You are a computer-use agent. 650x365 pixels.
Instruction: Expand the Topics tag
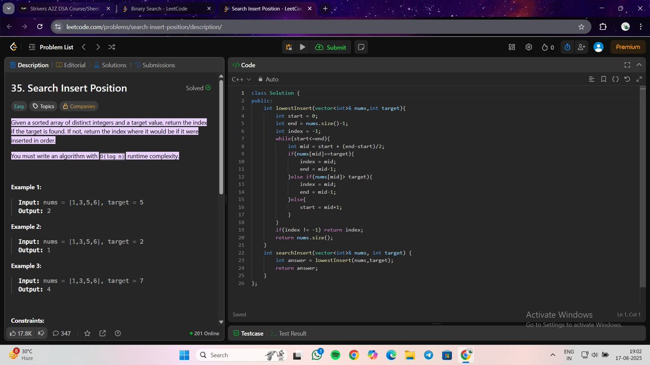(43, 107)
